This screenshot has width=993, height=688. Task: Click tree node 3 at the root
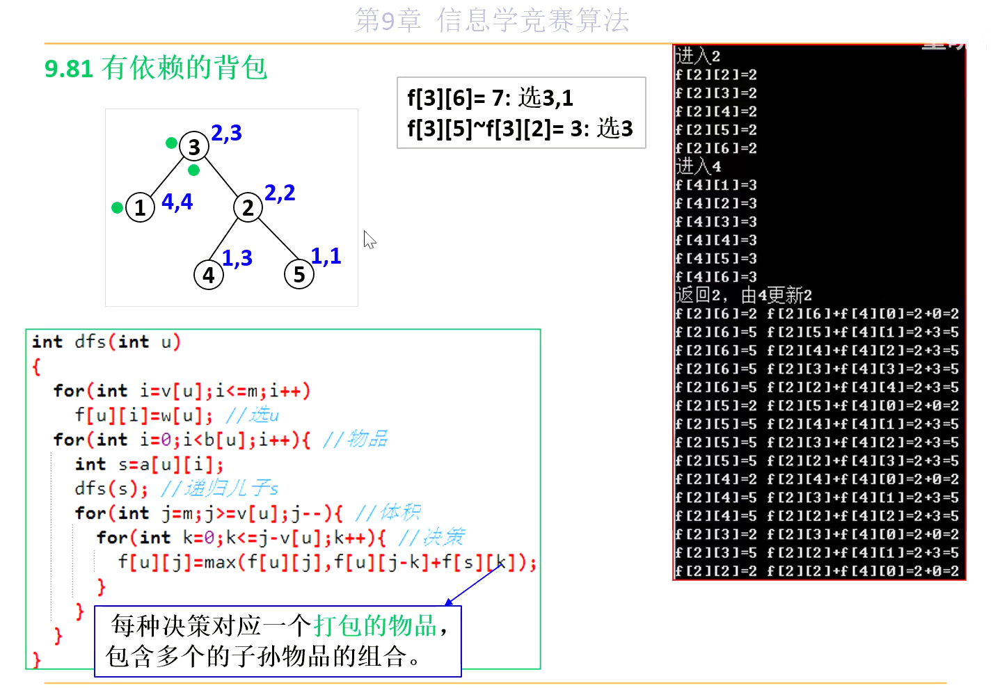point(194,147)
